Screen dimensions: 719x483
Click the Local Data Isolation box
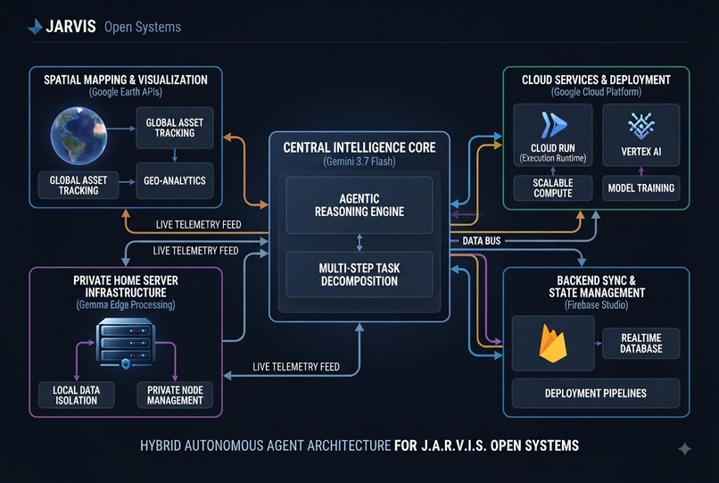(x=76, y=395)
